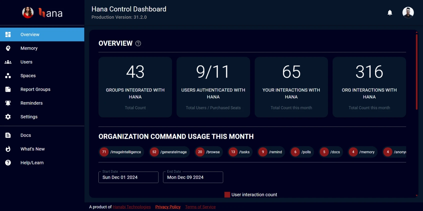The height and width of the screenshot is (211, 423).
Task: Click the red vertical scrollbar thumb
Action: (x=417, y=72)
